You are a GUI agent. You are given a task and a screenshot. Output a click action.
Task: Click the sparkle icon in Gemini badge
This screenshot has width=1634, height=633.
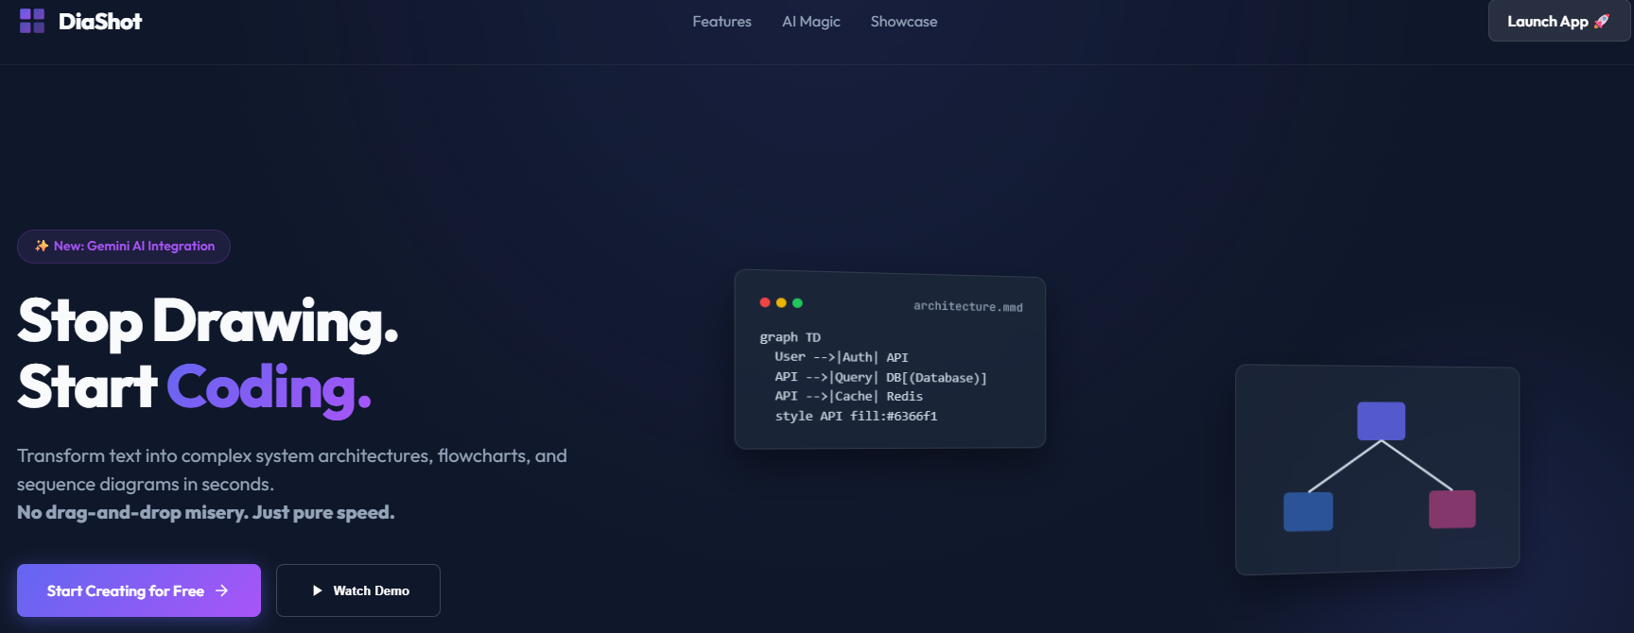pos(42,246)
